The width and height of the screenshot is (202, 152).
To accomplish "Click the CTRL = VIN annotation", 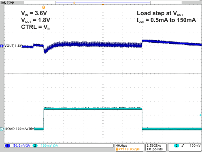I will (36, 27).
